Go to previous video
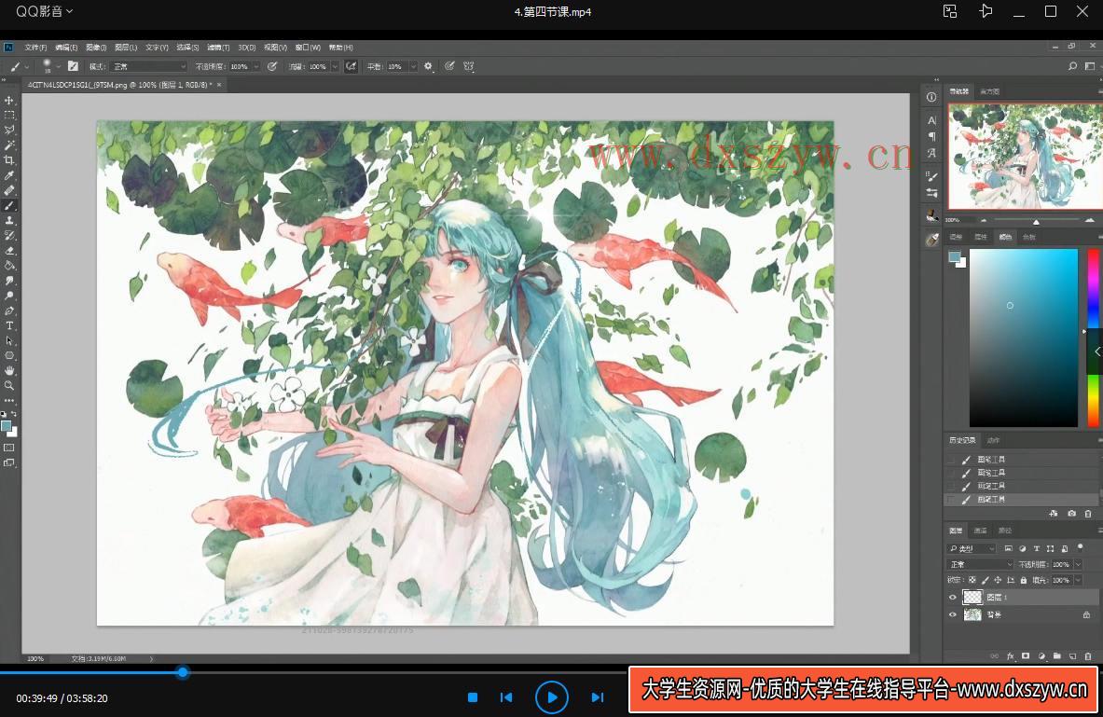 tap(506, 697)
